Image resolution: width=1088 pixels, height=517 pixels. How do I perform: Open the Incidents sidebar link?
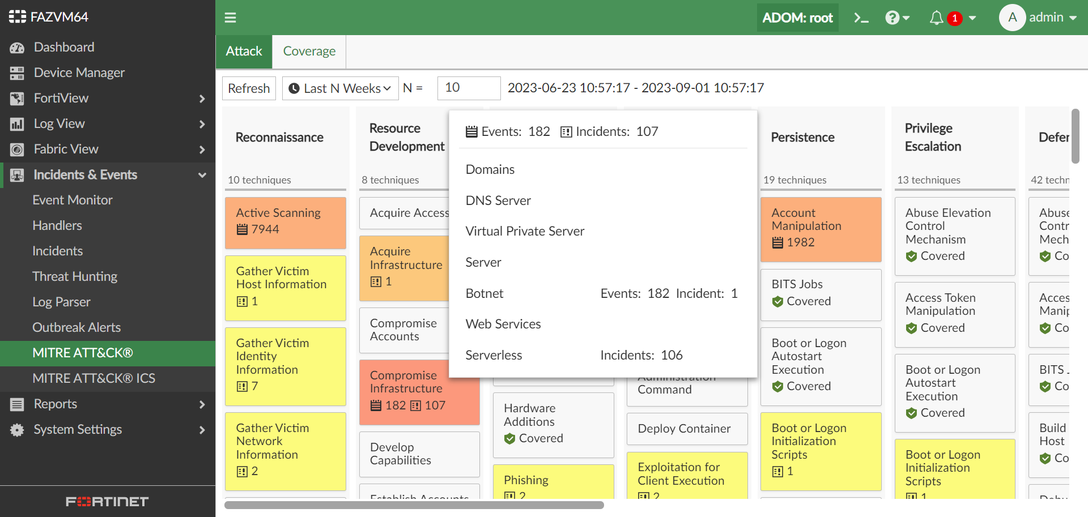pos(57,251)
